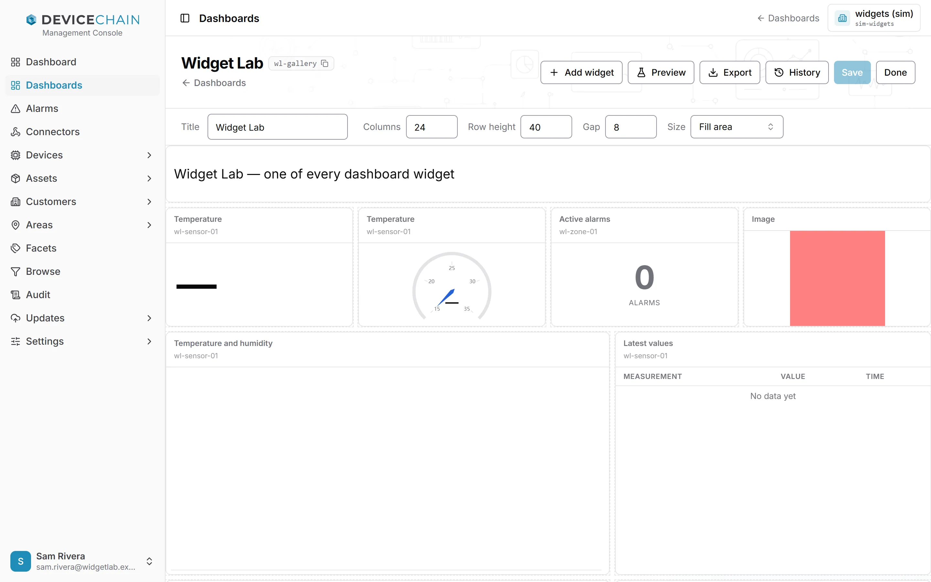Image resolution: width=931 pixels, height=582 pixels.
Task: Edit the Gap value field
Action: tap(631, 127)
